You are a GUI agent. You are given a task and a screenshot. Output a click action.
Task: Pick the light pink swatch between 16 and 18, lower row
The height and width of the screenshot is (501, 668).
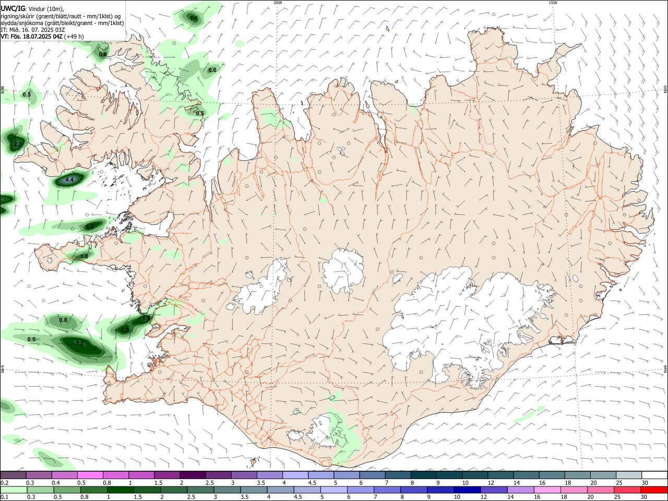(x=547, y=490)
